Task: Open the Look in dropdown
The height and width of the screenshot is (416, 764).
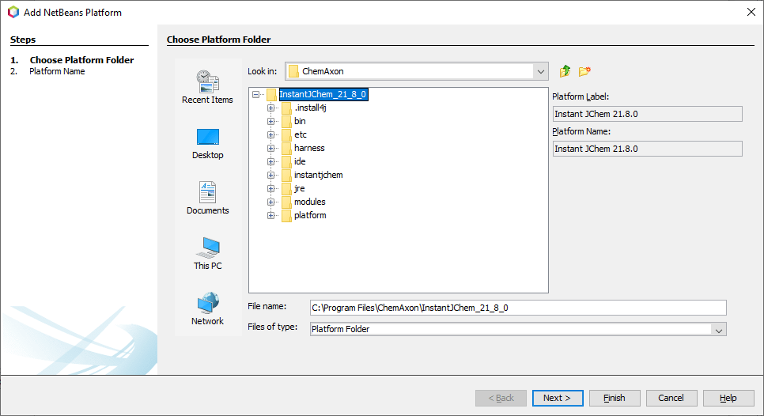Action: click(x=541, y=71)
